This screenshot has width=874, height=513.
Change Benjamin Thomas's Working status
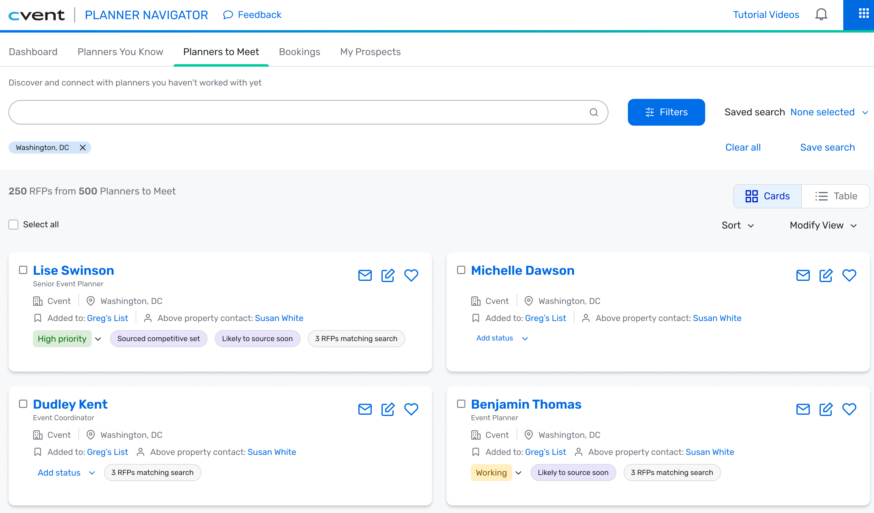pyautogui.click(x=497, y=473)
